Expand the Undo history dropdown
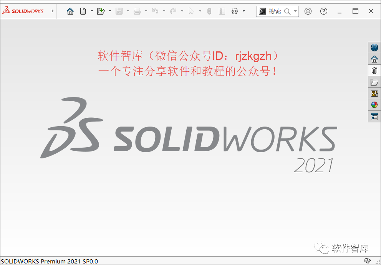381x265 pixels. click(164, 11)
